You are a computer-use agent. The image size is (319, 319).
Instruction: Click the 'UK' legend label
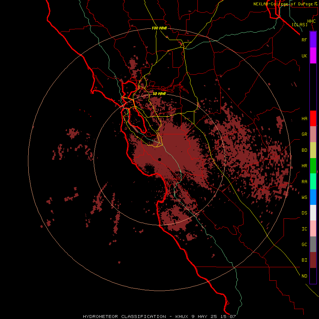[x=304, y=56]
